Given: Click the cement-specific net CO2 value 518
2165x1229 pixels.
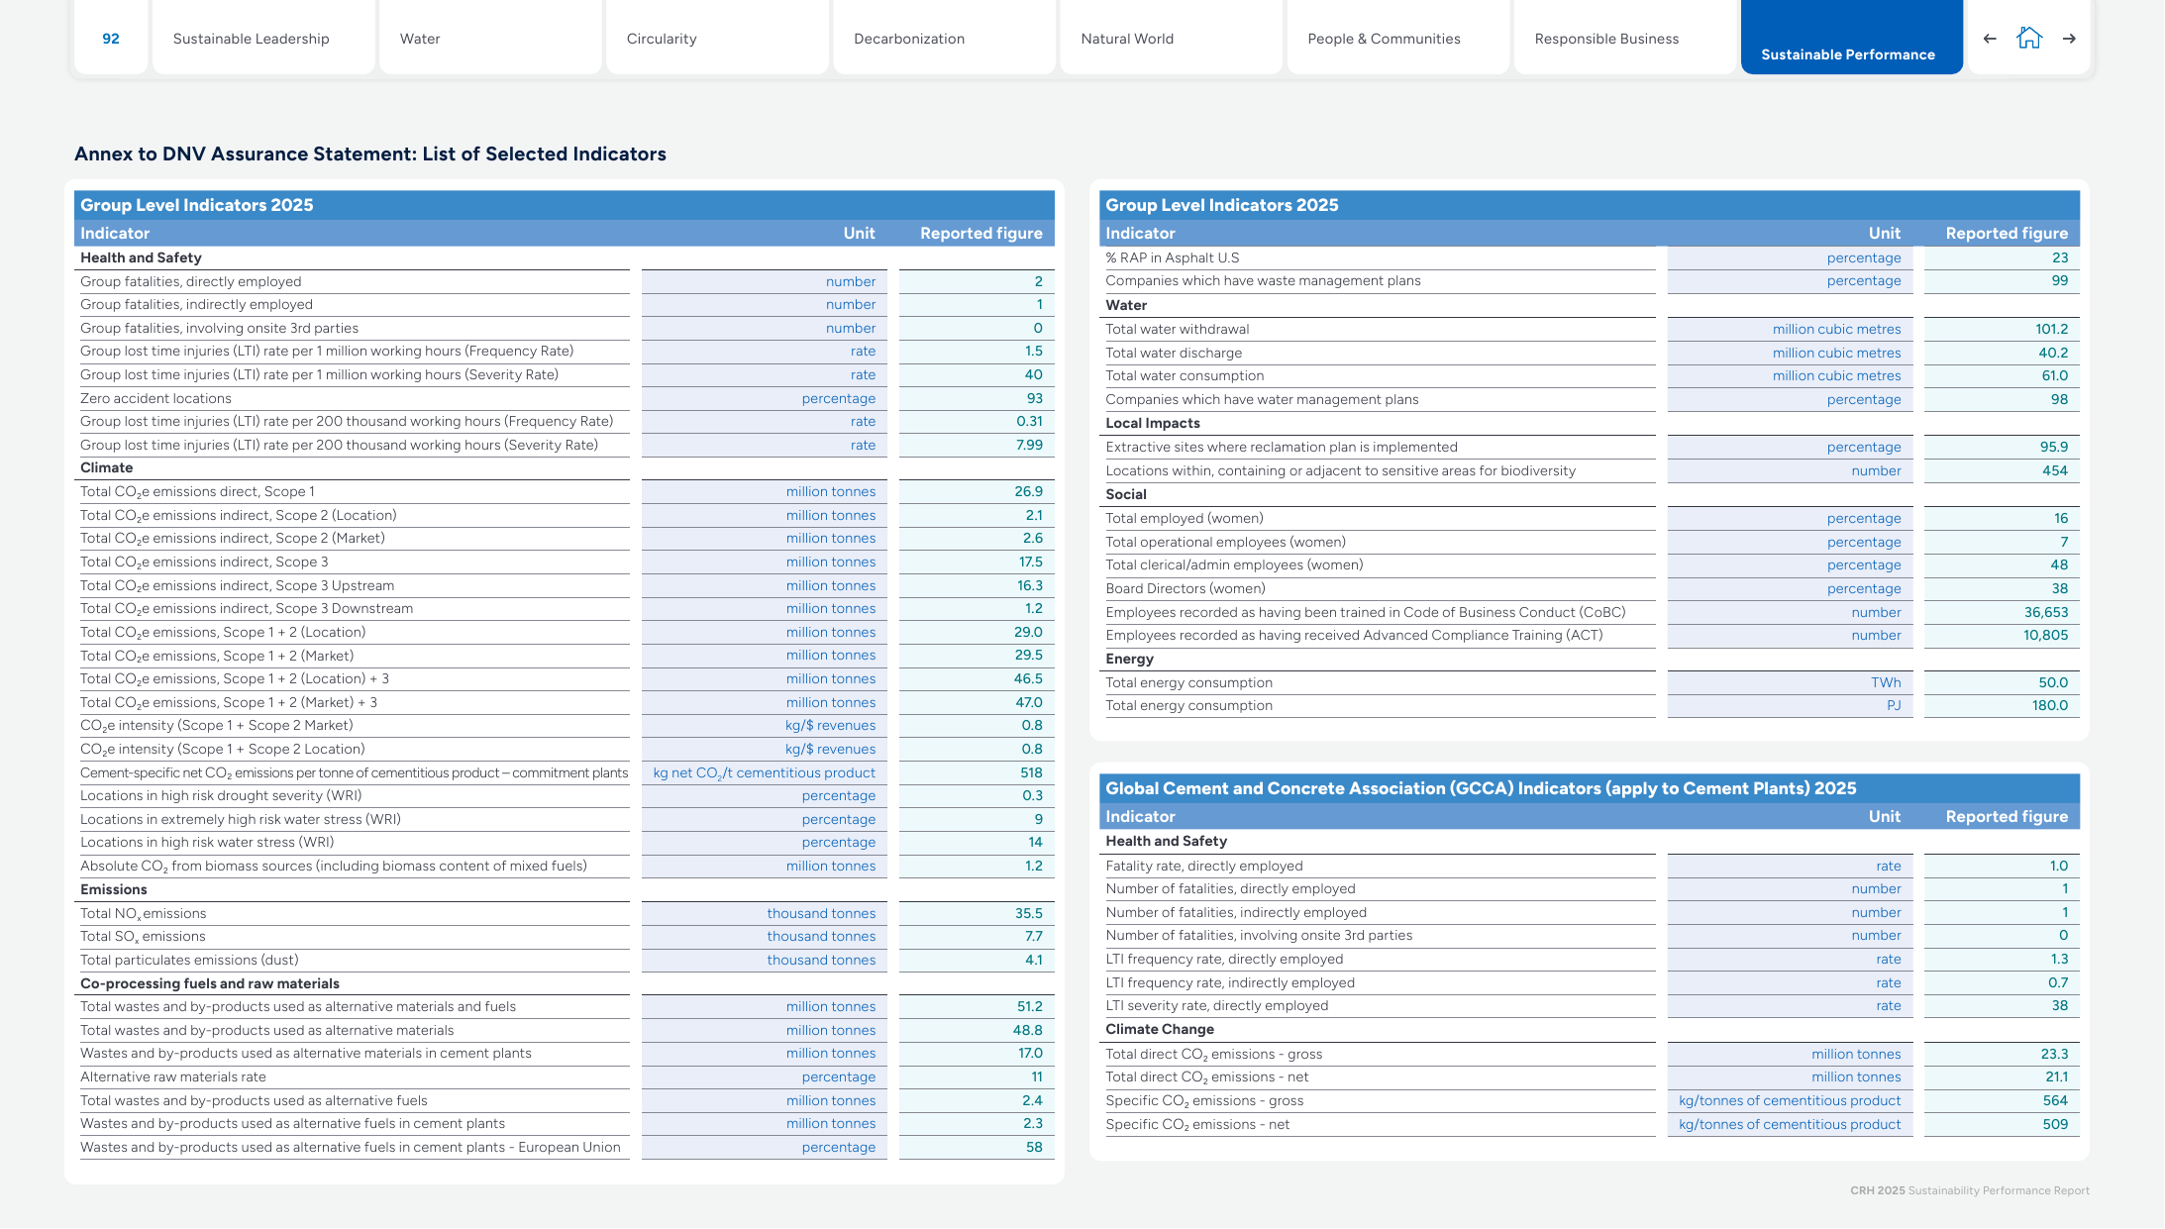Looking at the screenshot, I should [1031, 772].
